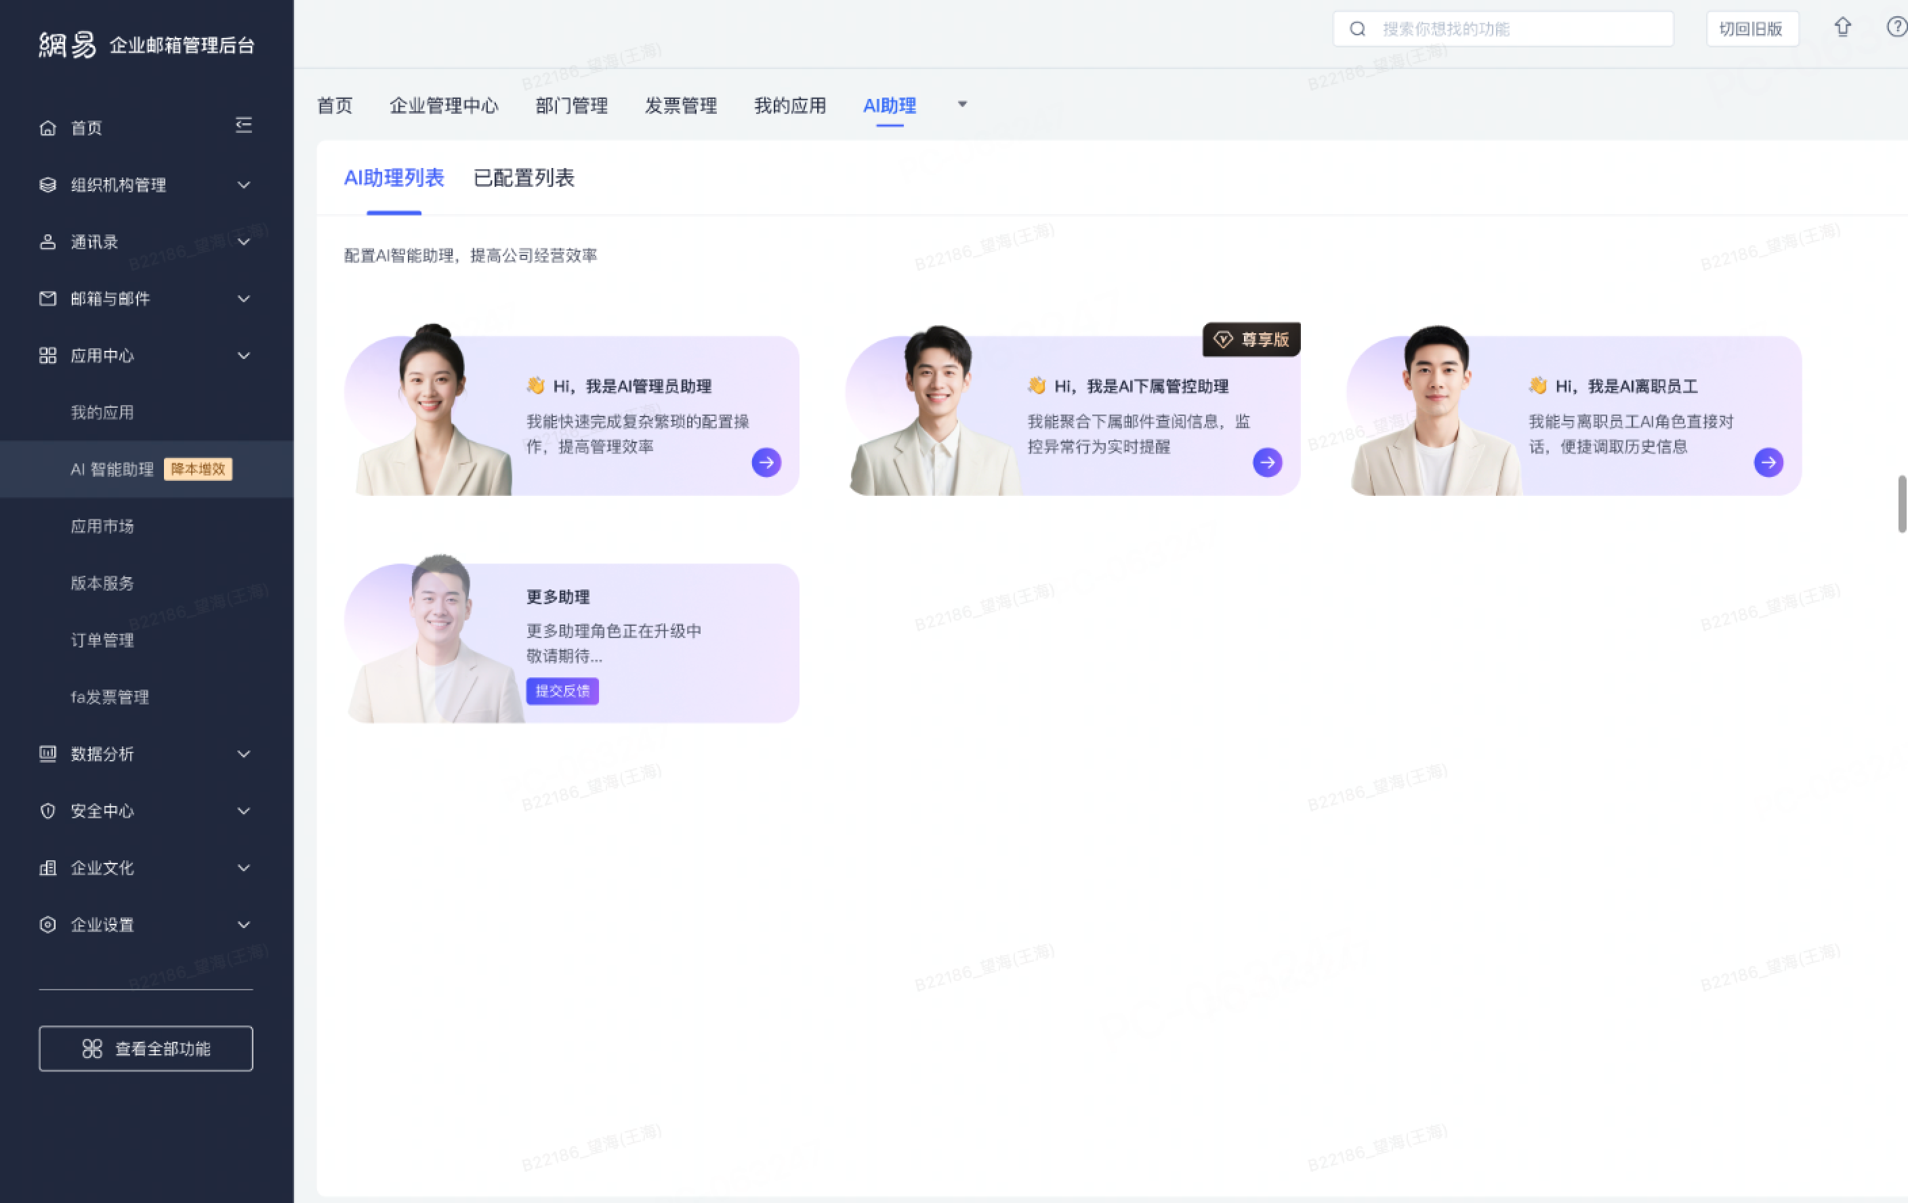The image size is (1908, 1203).
Task: Expand the 通讯录 chevron
Action: coord(244,242)
